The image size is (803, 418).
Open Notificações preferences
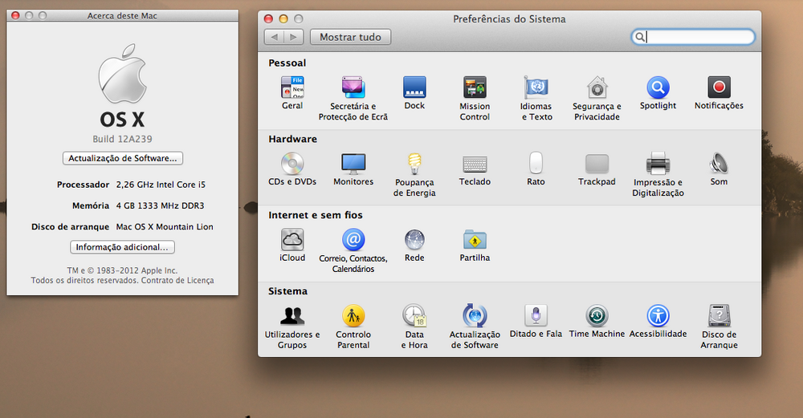click(719, 92)
